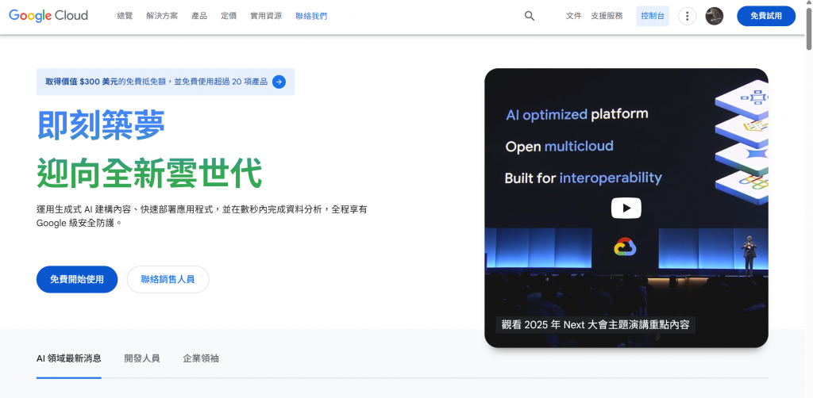
Task: Switch to the 開發人員 tab
Action: (x=142, y=358)
